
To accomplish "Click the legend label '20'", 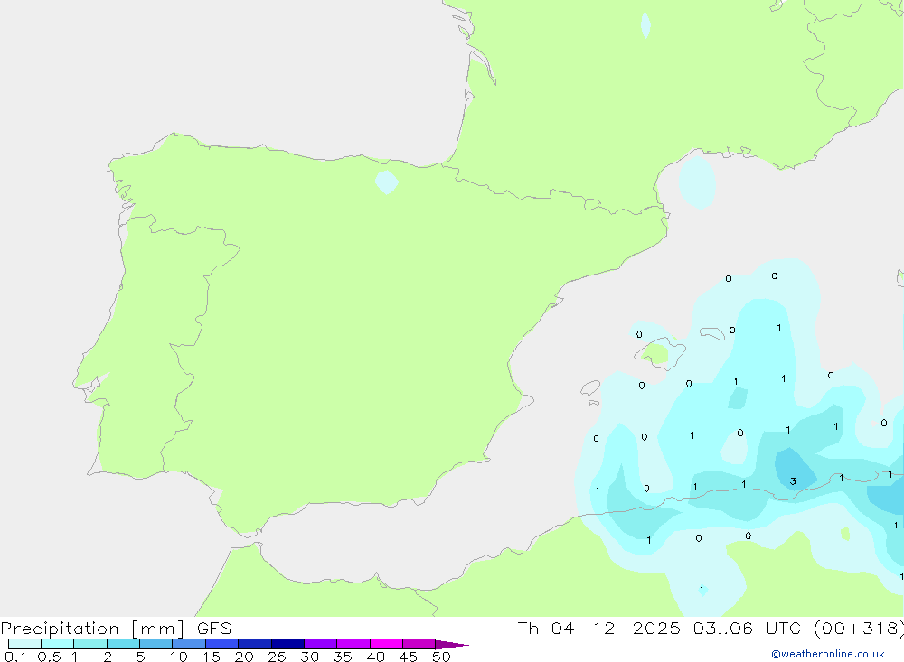I will coord(244,657).
